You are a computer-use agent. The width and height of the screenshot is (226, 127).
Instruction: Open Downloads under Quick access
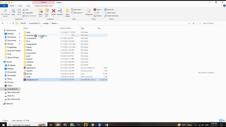(x=12, y=37)
